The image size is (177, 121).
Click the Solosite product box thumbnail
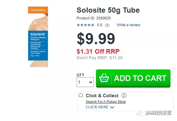click(x=38, y=37)
